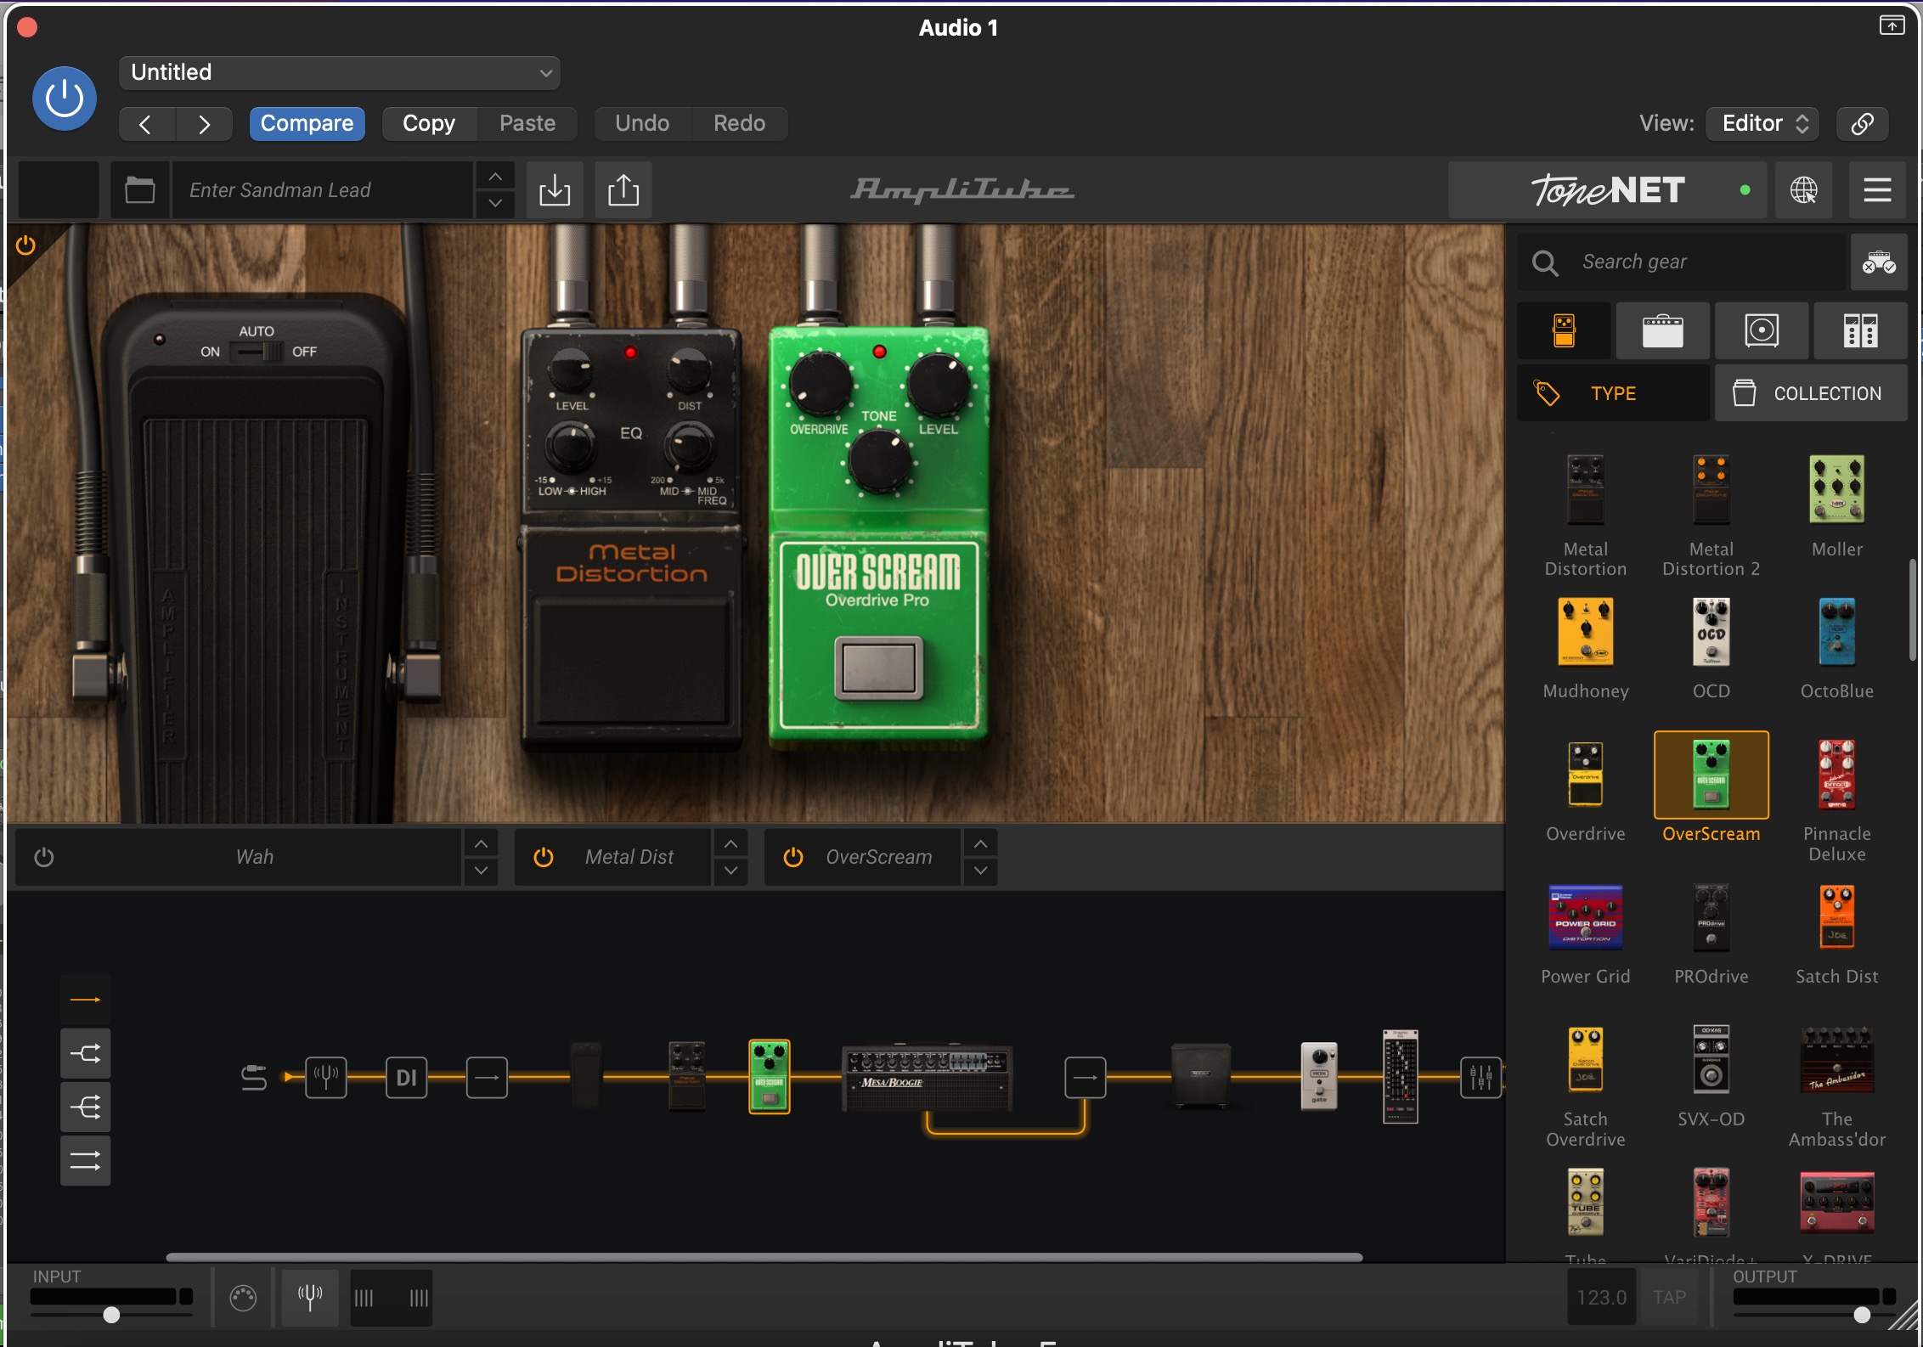Go to next preset arrow button

204,124
